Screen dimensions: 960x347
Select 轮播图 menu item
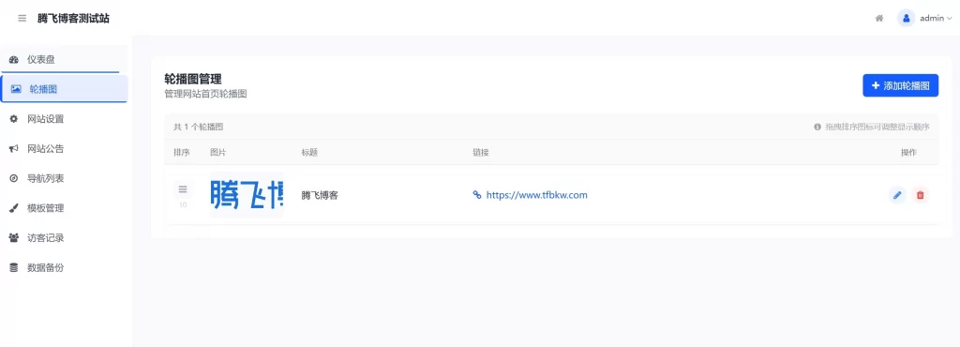(65, 89)
